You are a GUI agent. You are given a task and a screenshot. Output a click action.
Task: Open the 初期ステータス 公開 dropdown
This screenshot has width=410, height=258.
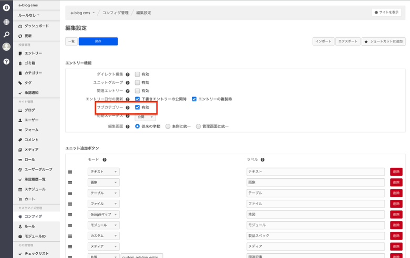145,117
